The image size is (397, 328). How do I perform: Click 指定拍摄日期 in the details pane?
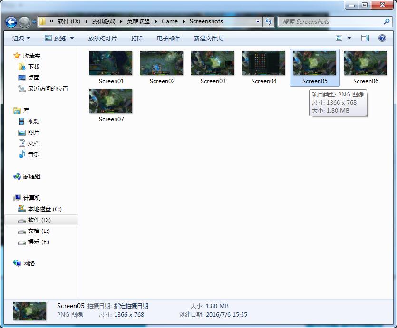coord(131,306)
